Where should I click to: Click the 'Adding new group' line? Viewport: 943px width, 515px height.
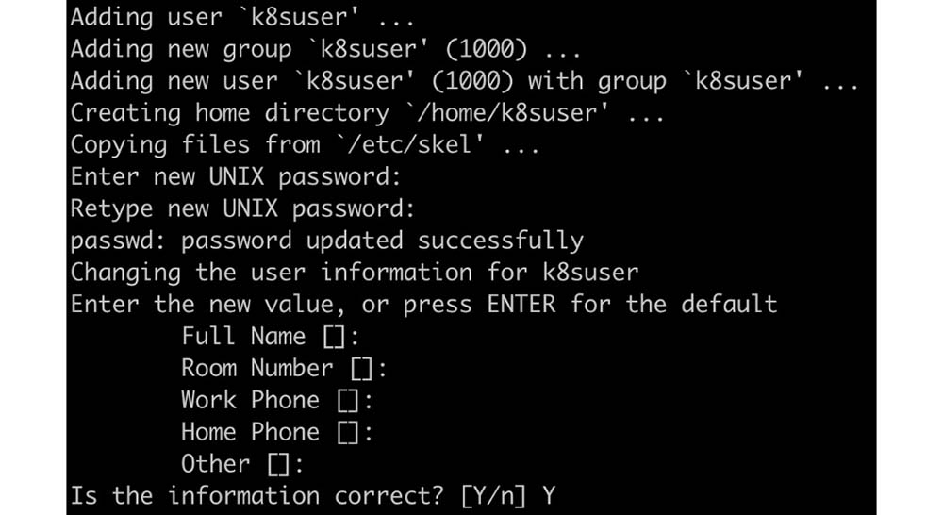[326, 49]
